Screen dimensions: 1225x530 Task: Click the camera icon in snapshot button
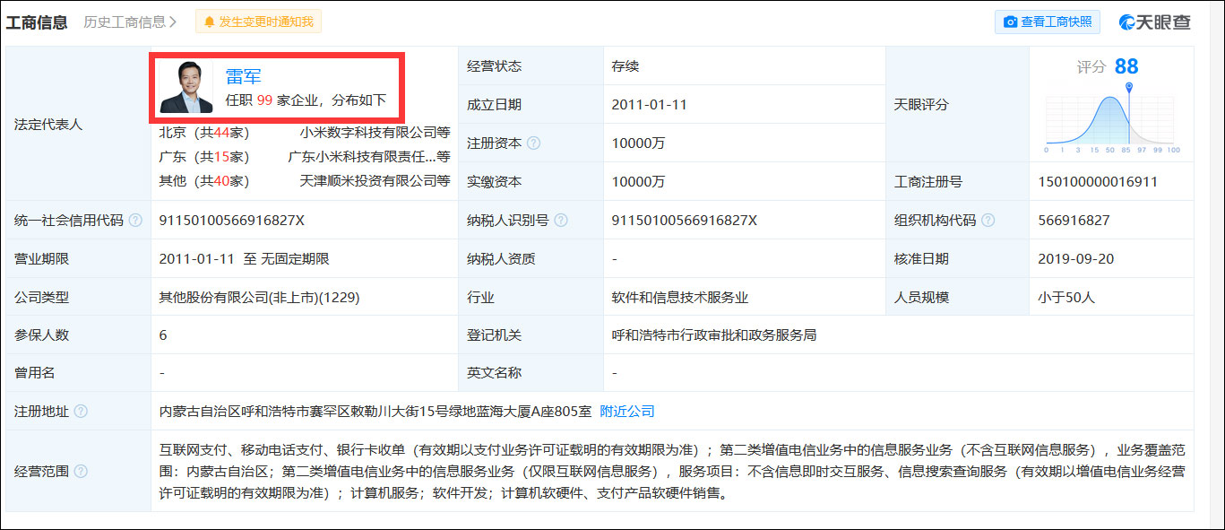[1010, 22]
